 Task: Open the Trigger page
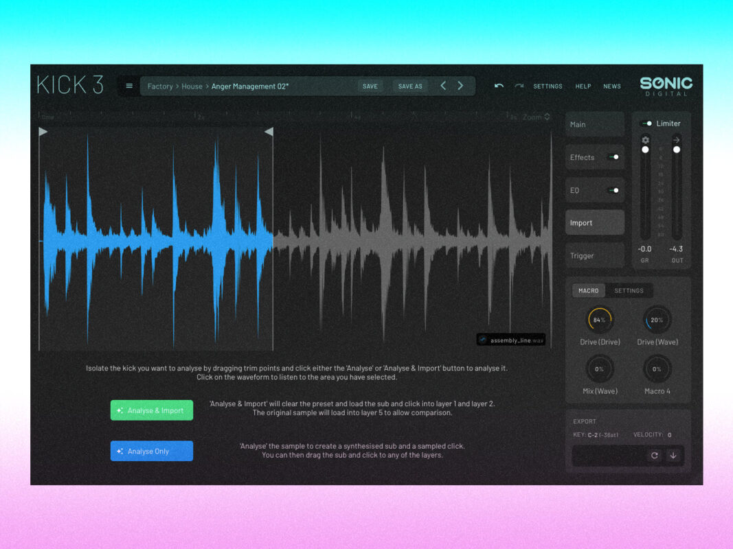[594, 256]
